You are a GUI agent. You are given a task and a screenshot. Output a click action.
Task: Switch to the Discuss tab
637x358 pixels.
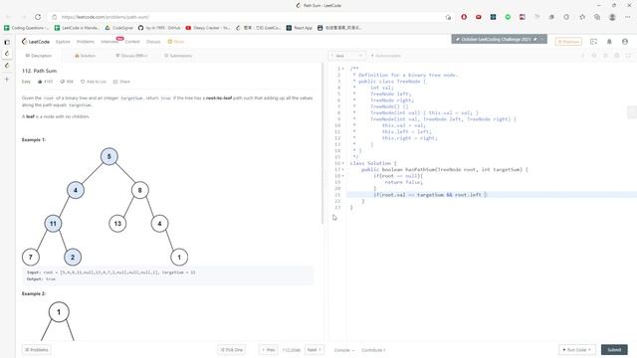[131, 56]
